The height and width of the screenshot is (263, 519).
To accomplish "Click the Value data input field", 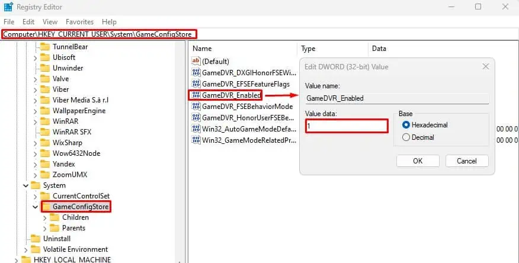I will point(347,126).
